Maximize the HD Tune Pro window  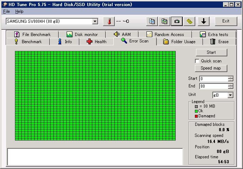click(x=231, y=5)
